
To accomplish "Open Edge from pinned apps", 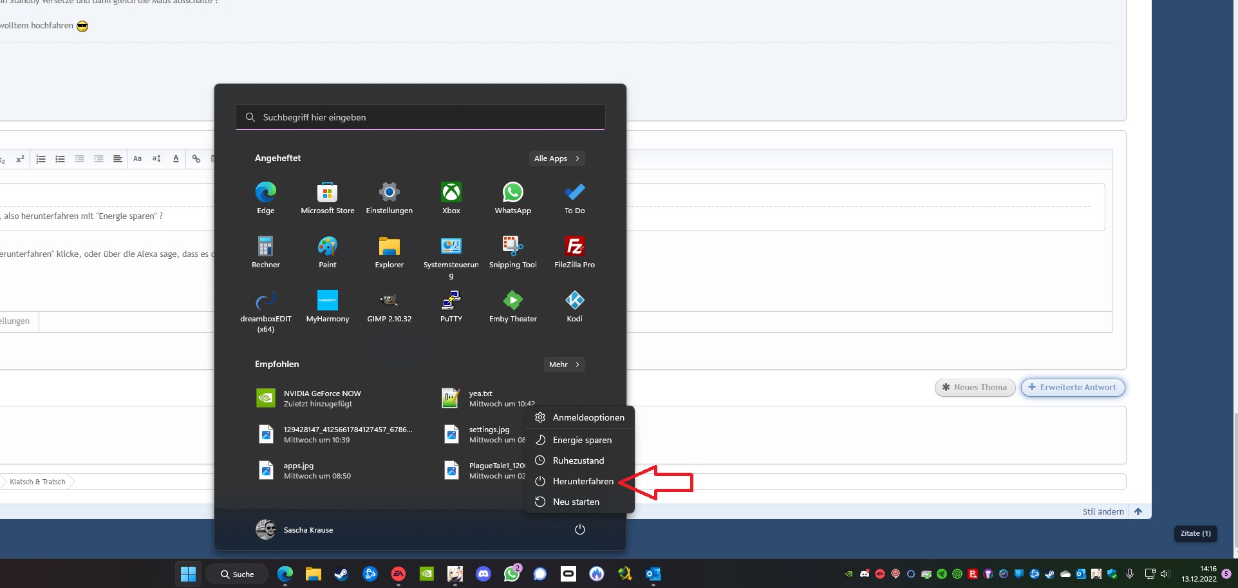I will 265,198.
